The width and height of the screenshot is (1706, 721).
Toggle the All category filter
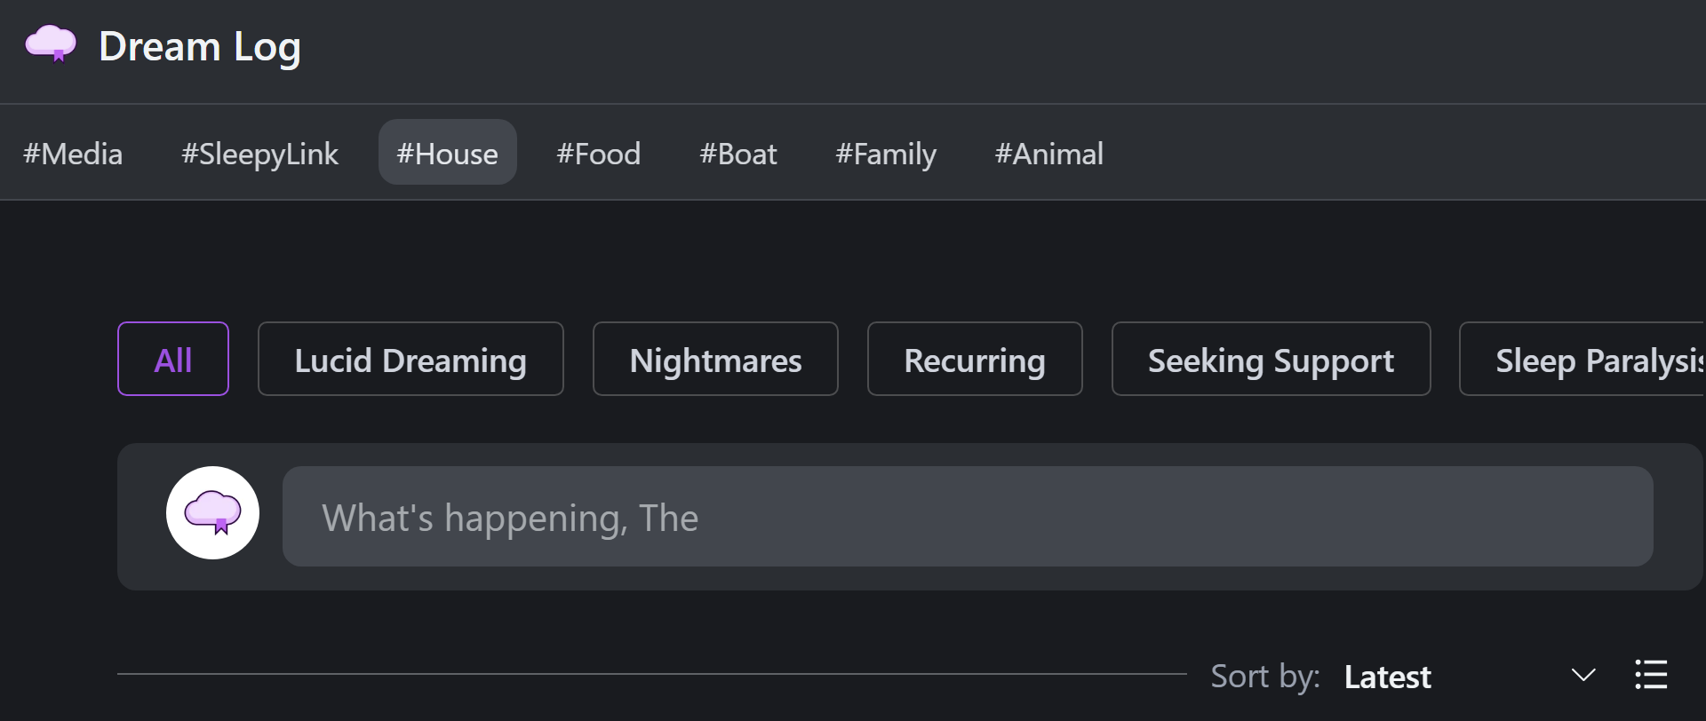[173, 359]
